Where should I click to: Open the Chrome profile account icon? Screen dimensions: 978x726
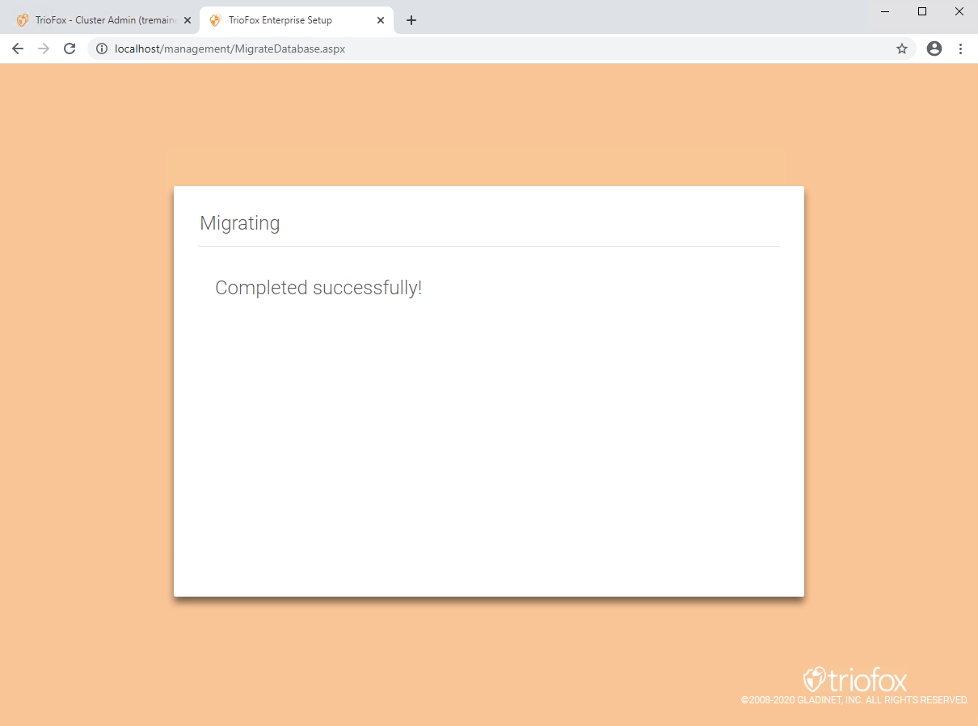point(934,49)
